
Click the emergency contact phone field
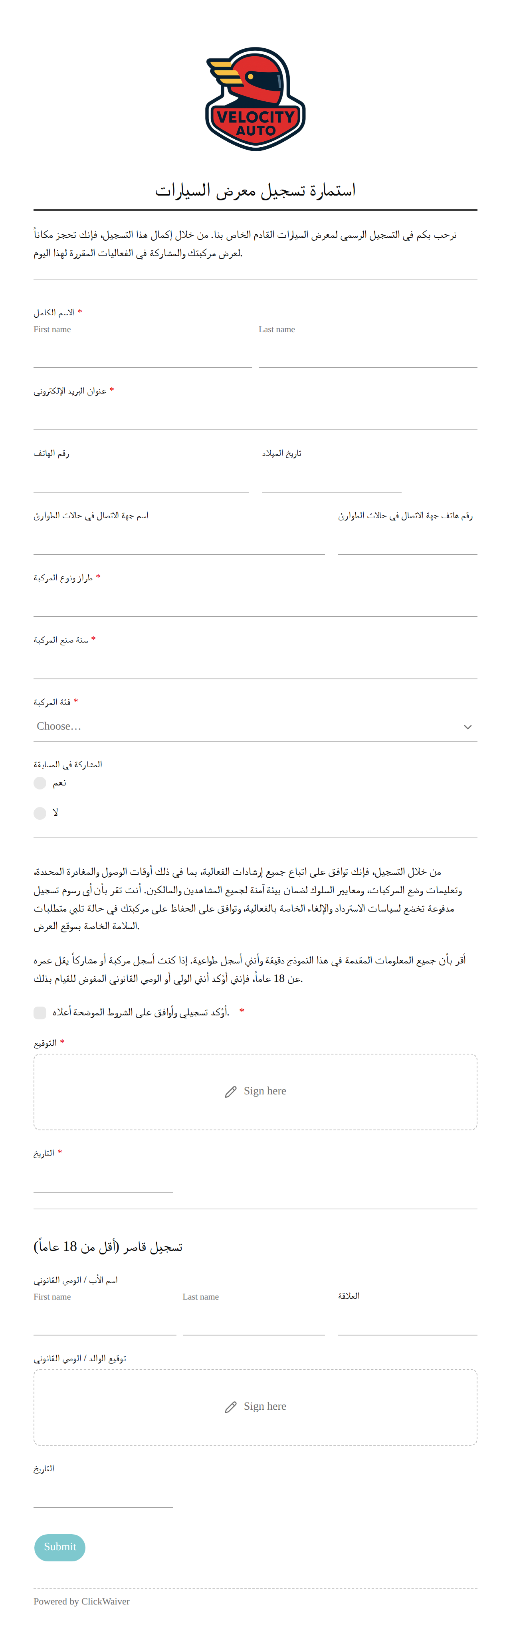(408, 540)
